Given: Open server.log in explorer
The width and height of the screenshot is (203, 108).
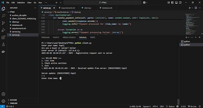Looking at the screenshot, I should [16, 32].
